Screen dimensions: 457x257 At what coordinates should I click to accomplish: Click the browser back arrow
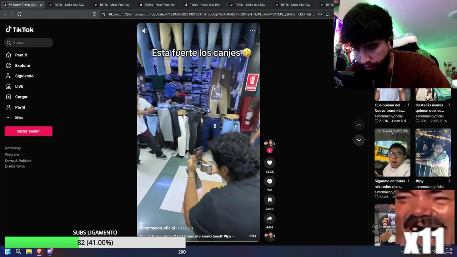point(5,14)
